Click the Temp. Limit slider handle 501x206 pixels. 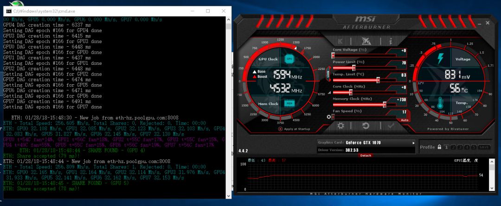coord(379,80)
